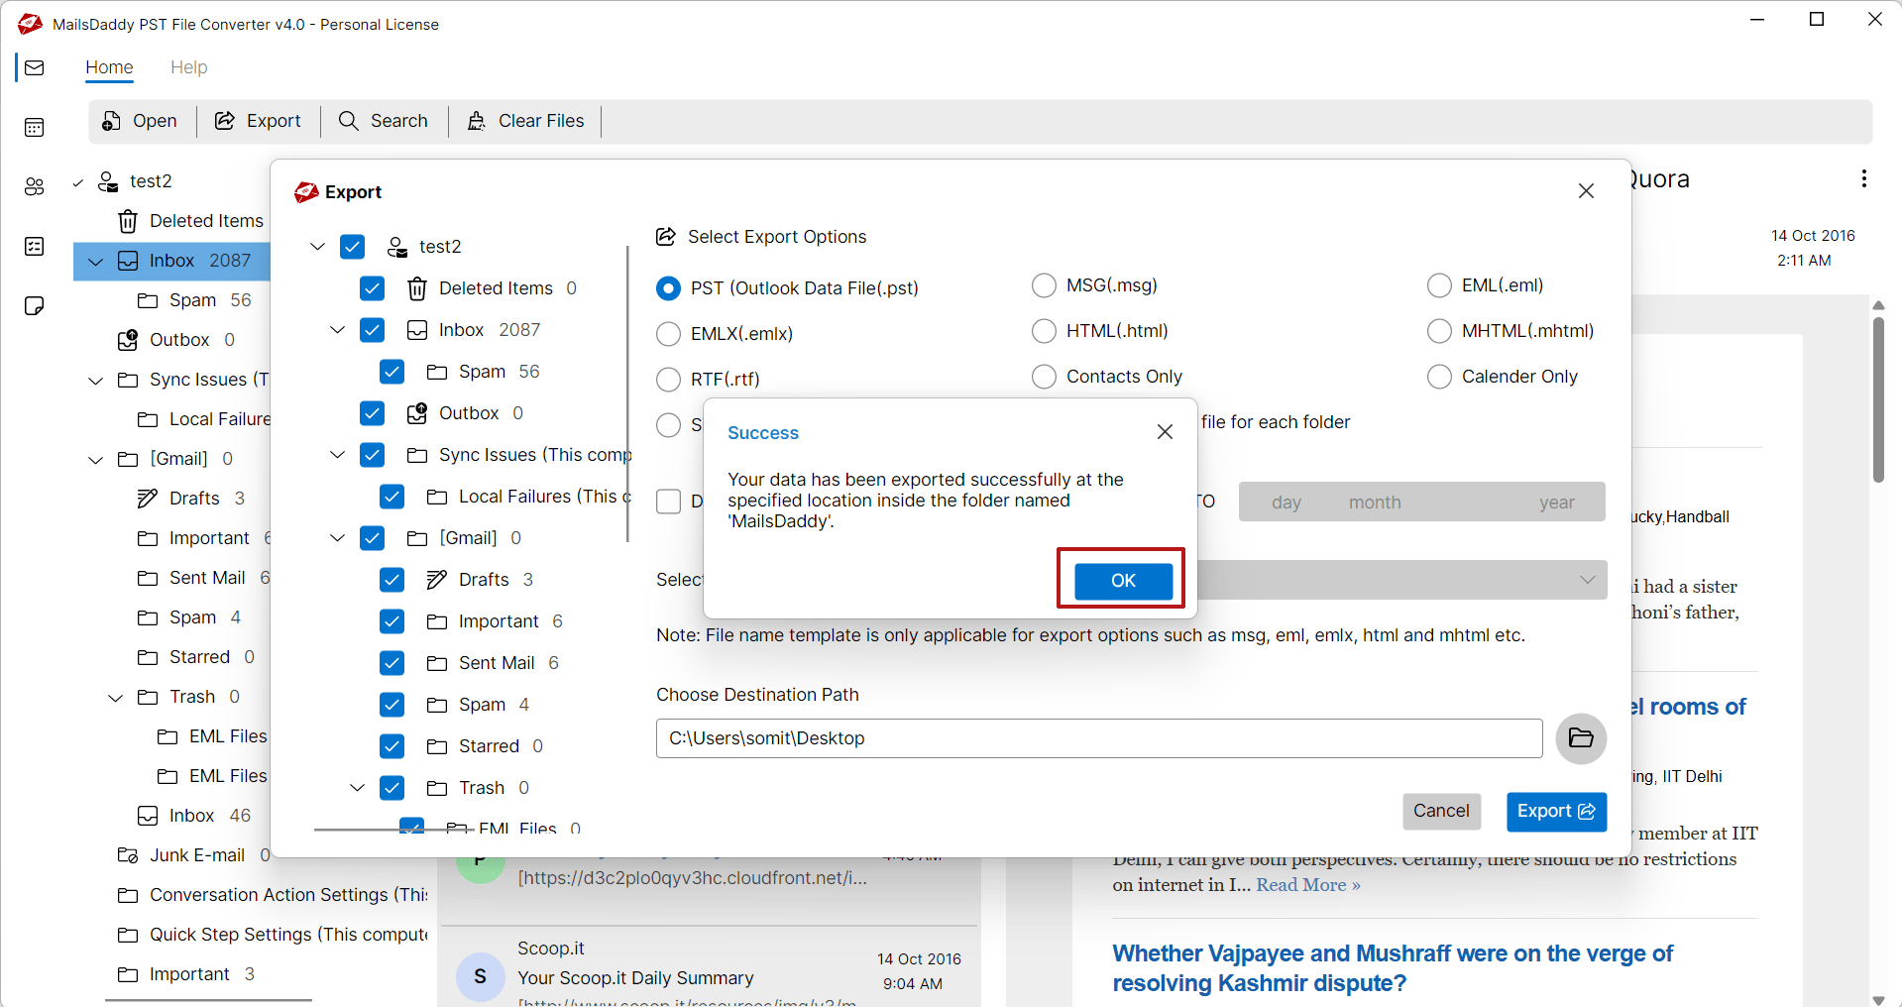Switch to the Help tab
Image resolution: width=1902 pixels, height=1007 pixels.
coord(188,67)
